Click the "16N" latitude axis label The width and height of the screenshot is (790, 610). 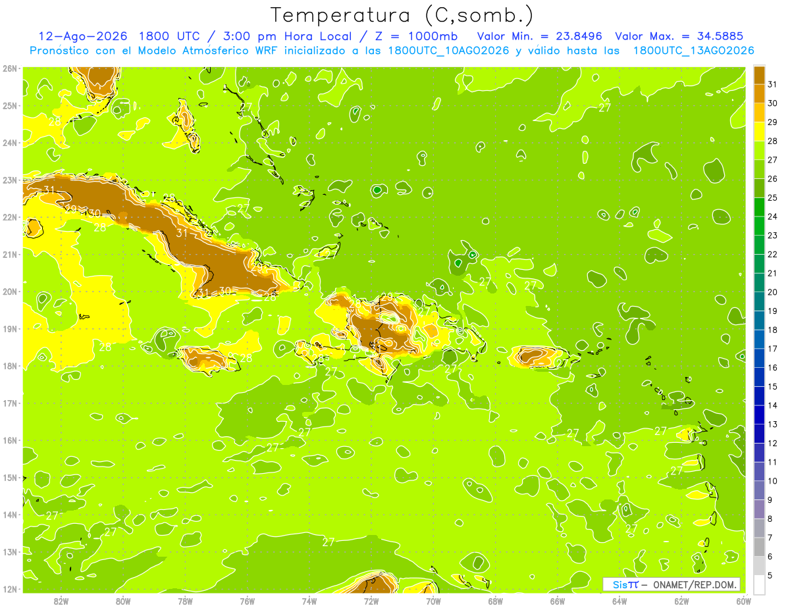[x=10, y=440]
